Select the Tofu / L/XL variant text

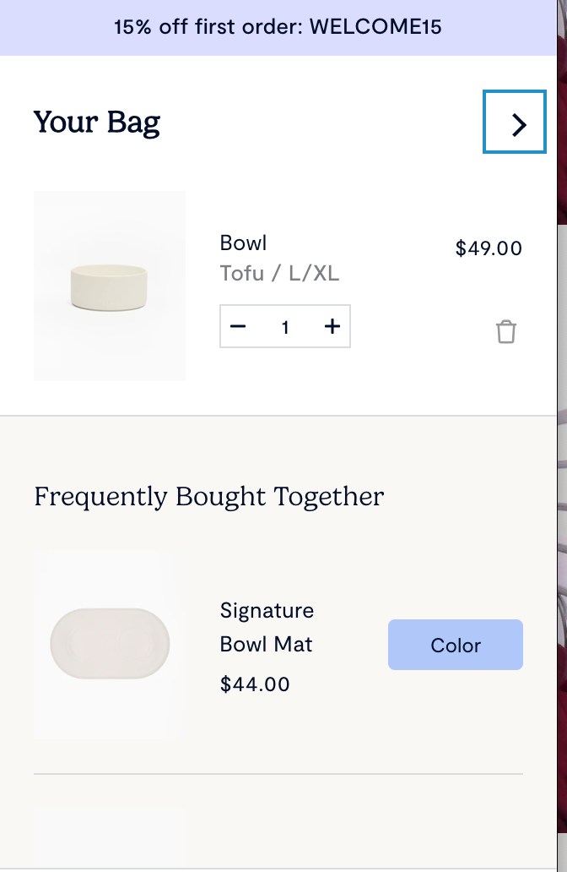pyautogui.click(x=279, y=274)
